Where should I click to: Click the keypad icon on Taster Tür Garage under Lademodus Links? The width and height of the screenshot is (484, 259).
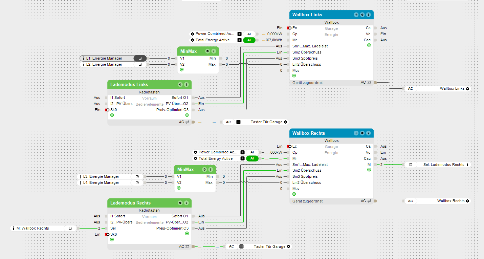click(x=238, y=122)
